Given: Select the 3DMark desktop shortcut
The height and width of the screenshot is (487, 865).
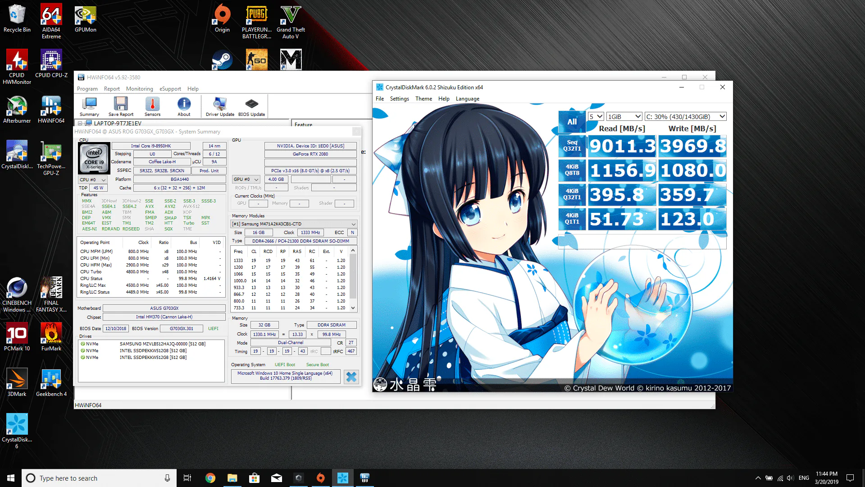Looking at the screenshot, I should tap(17, 382).
